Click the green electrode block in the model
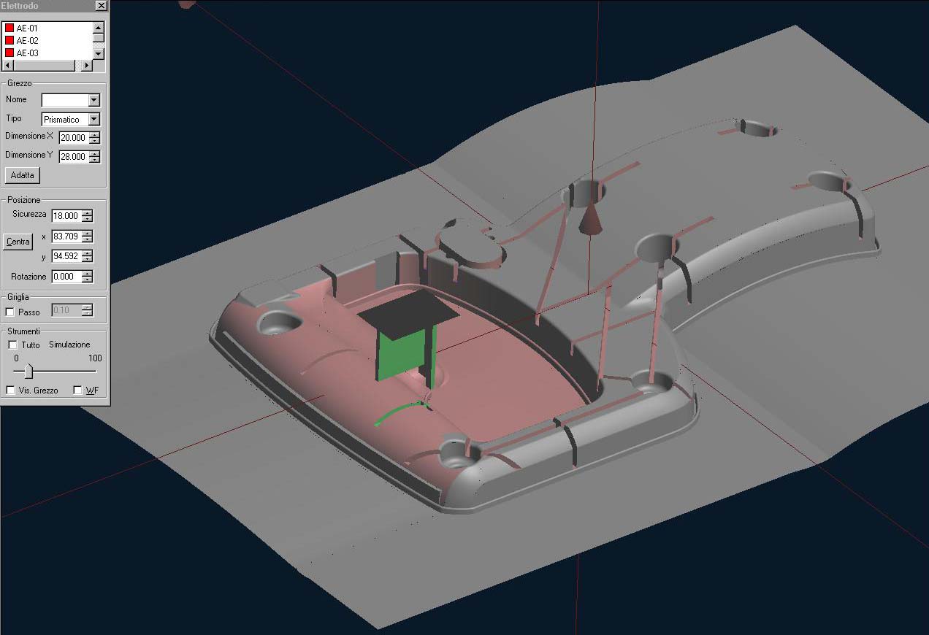Viewport: 929px width, 635px height. pos(402,354)
